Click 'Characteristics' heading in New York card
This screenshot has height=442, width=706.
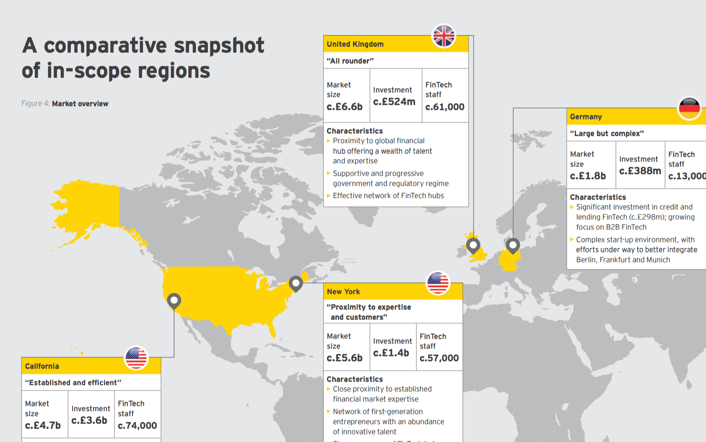point(355,379)
